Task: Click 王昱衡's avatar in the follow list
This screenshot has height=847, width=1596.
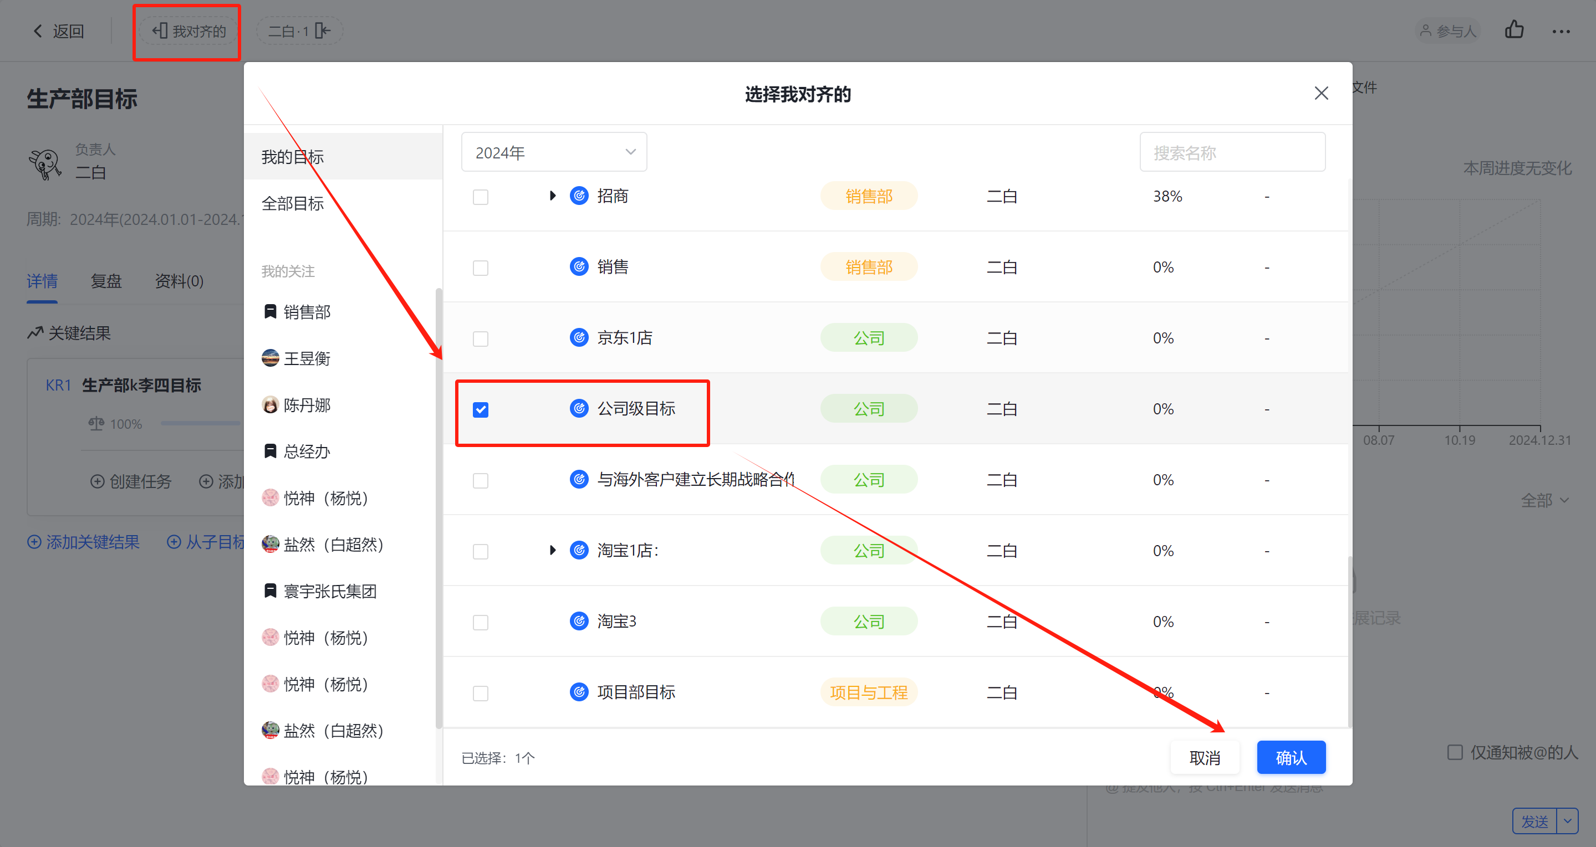Action: point(270,358)
